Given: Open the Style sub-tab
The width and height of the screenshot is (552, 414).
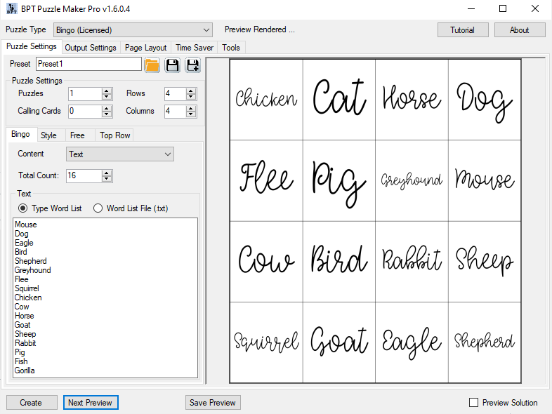Looking at the screenshot, I should (48, 135).
